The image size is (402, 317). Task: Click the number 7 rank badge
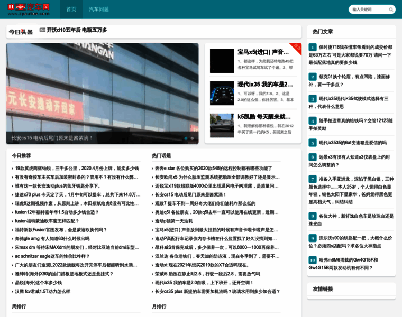tap(313, 179)
